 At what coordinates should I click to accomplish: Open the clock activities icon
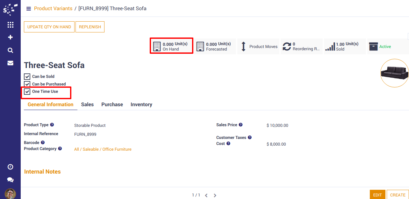pos(10,167)
